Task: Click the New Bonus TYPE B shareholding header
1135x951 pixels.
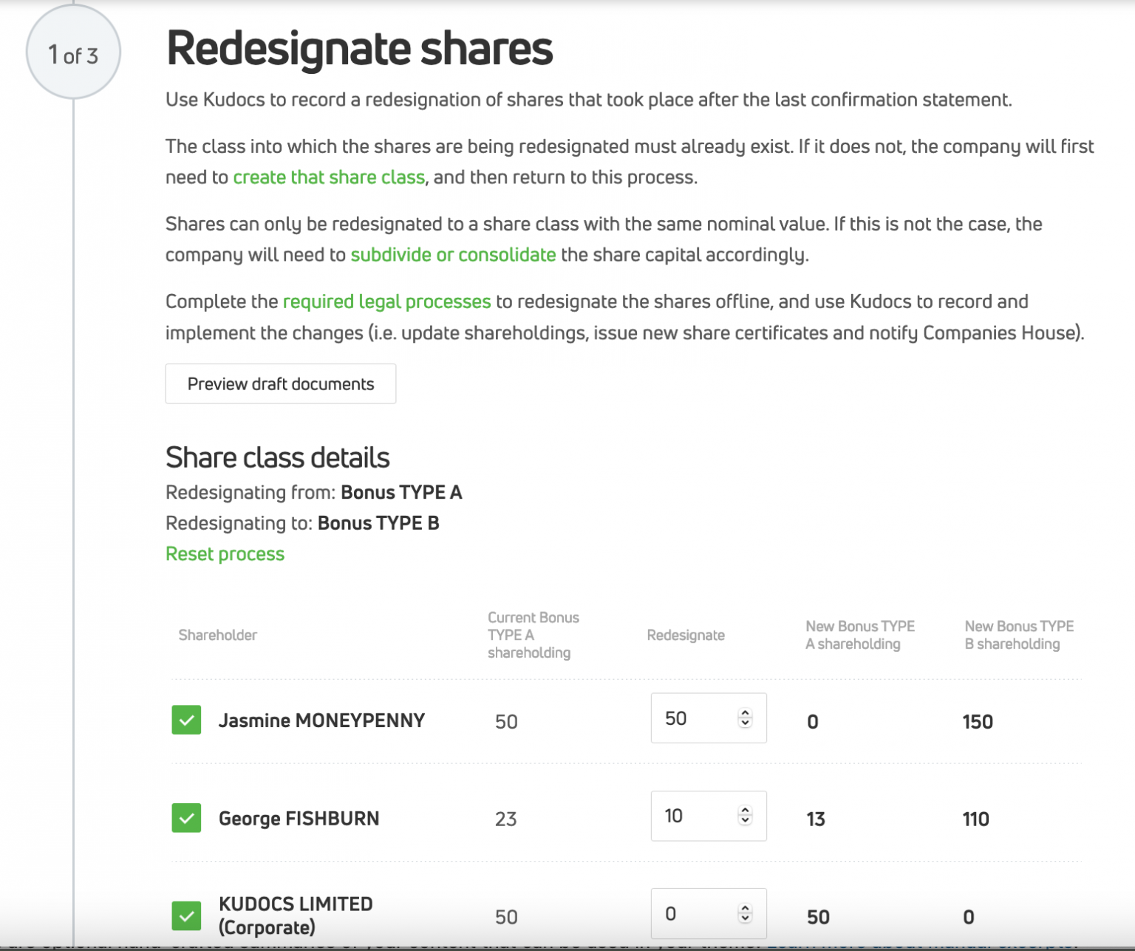Action: [x=1019, y=635]
